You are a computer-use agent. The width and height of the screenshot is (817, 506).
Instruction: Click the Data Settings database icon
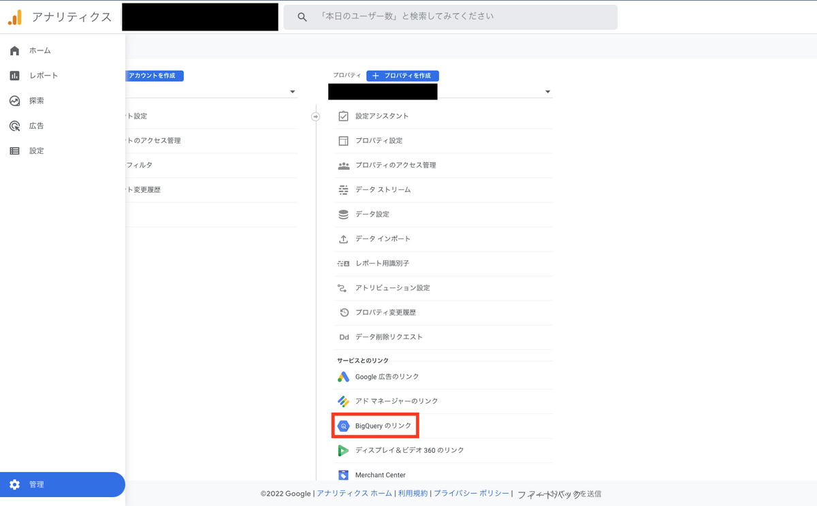click(x=343, y=215)
